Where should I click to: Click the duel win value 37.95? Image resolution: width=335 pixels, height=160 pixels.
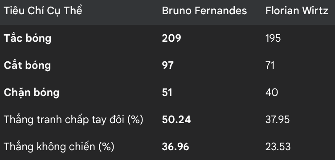pos(278,120)
